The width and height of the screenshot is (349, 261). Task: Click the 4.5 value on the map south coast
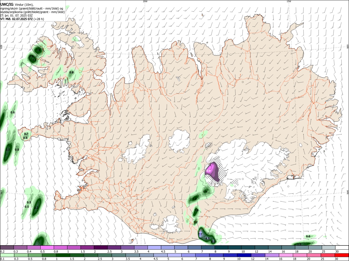pos(207,239)
